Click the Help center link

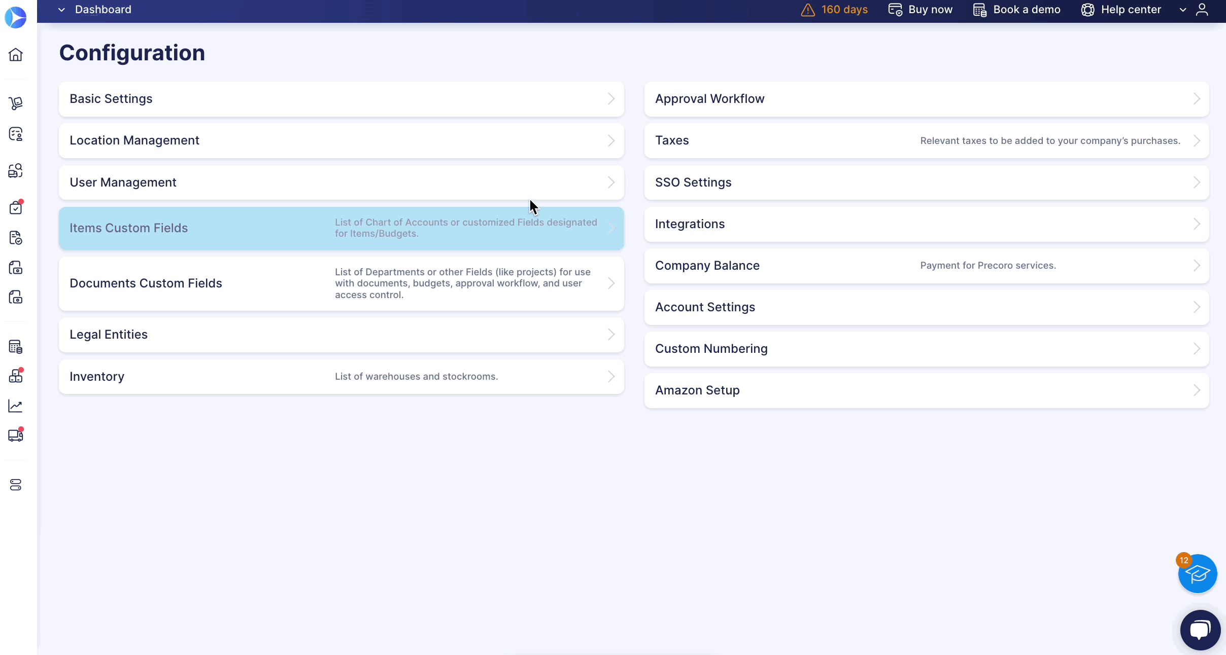pos(1131,10)
